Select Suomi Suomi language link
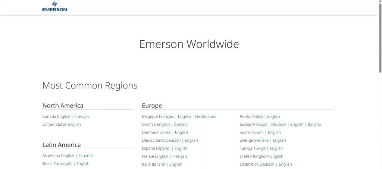Screen dimensions: 382x169 tap(258, 132)
